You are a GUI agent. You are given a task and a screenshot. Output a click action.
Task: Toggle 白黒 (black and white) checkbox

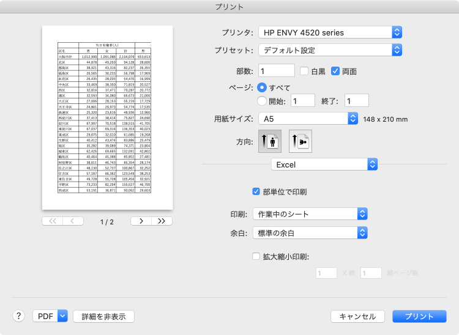(x=304, y=71)
